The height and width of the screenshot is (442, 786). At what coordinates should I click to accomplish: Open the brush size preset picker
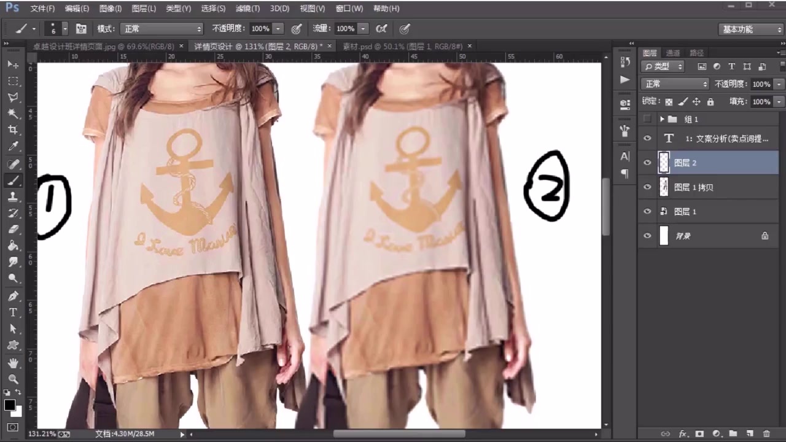pos(65,29)
